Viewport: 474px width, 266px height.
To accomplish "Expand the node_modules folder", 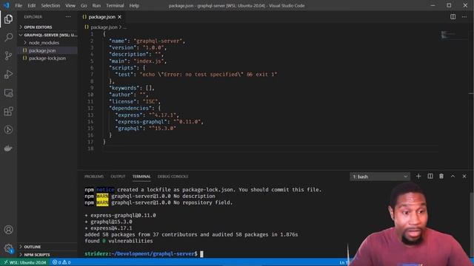I will 47,43.
